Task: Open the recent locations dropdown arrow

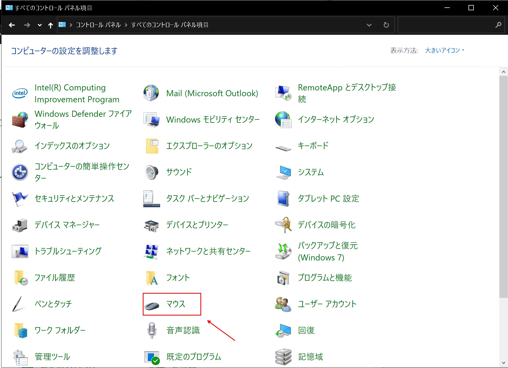Action: 40,25
